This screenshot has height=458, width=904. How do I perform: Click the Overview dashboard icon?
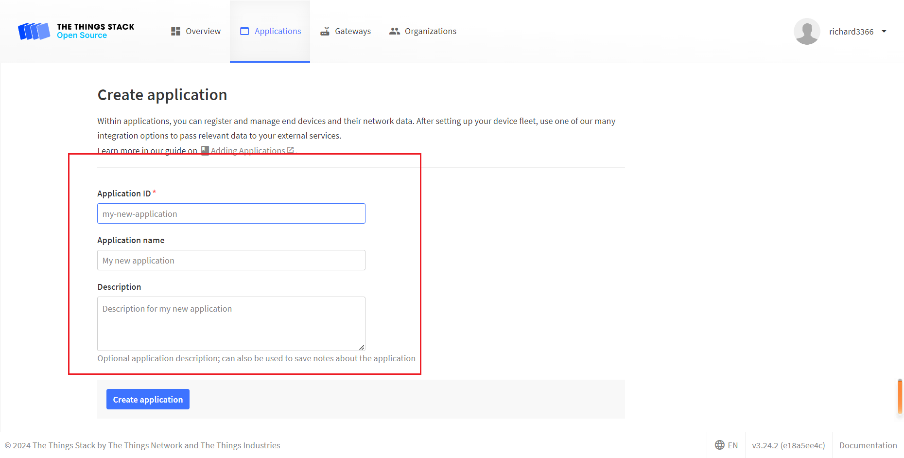pos(175,31)
